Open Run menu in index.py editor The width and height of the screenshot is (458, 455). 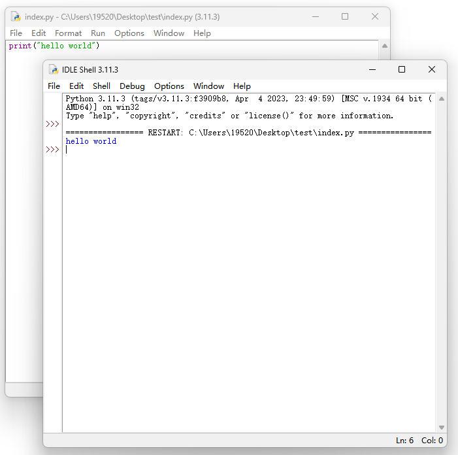(x=98, y=33)
